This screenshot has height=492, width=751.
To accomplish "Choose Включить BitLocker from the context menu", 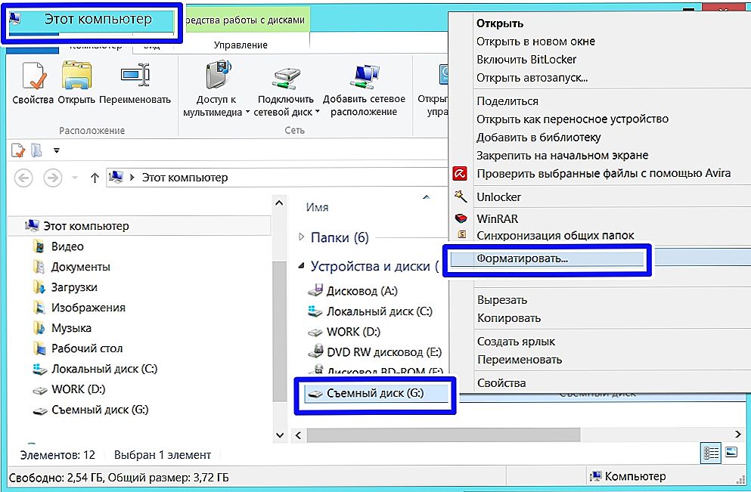I will pyautogui.click(x=526, y=59).
